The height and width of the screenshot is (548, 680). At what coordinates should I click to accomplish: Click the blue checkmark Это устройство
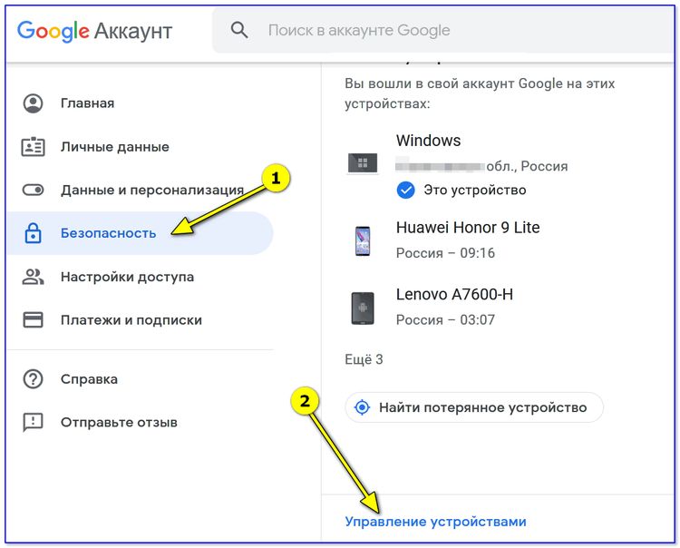(x=405, y=190)
